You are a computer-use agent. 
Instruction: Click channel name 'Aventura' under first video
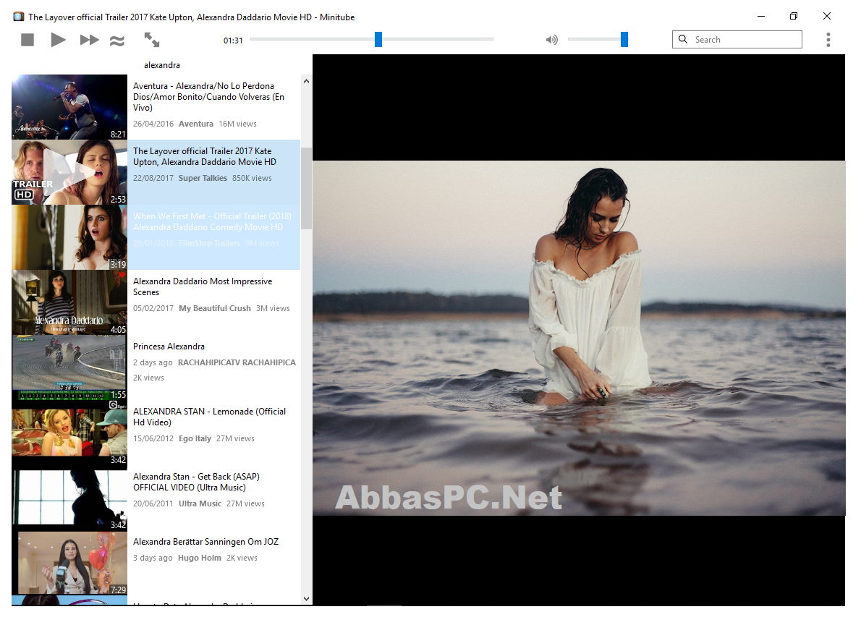pyautogui.click(x=196, y=124)
